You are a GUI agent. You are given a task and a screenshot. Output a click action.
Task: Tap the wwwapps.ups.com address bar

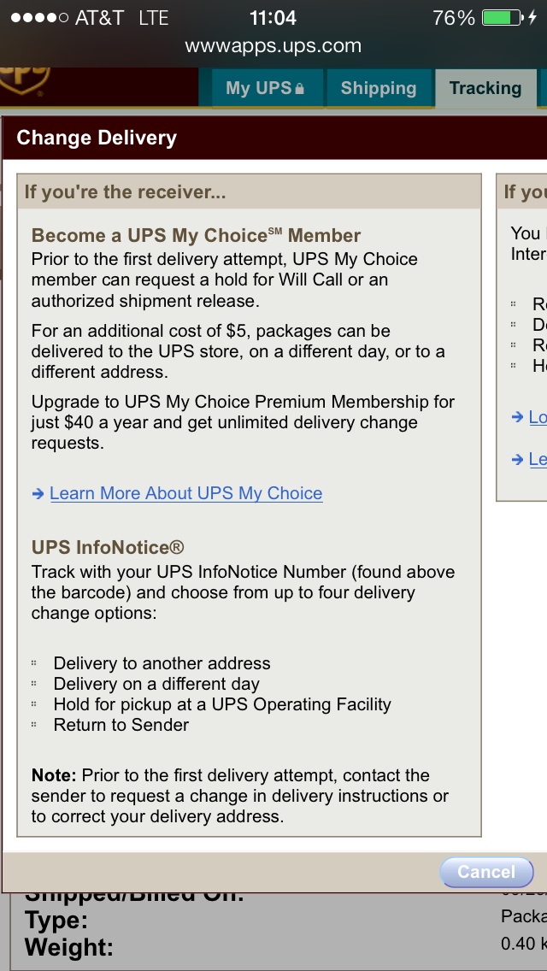click(273, 46)
